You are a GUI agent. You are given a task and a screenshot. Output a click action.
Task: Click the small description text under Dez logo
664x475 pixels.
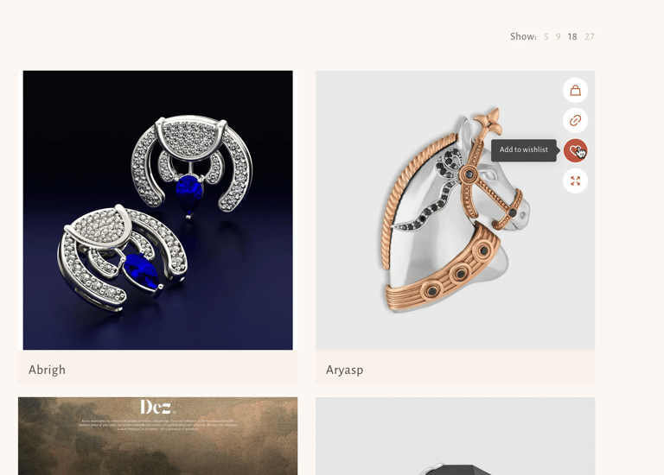click(x=157, y=425)
